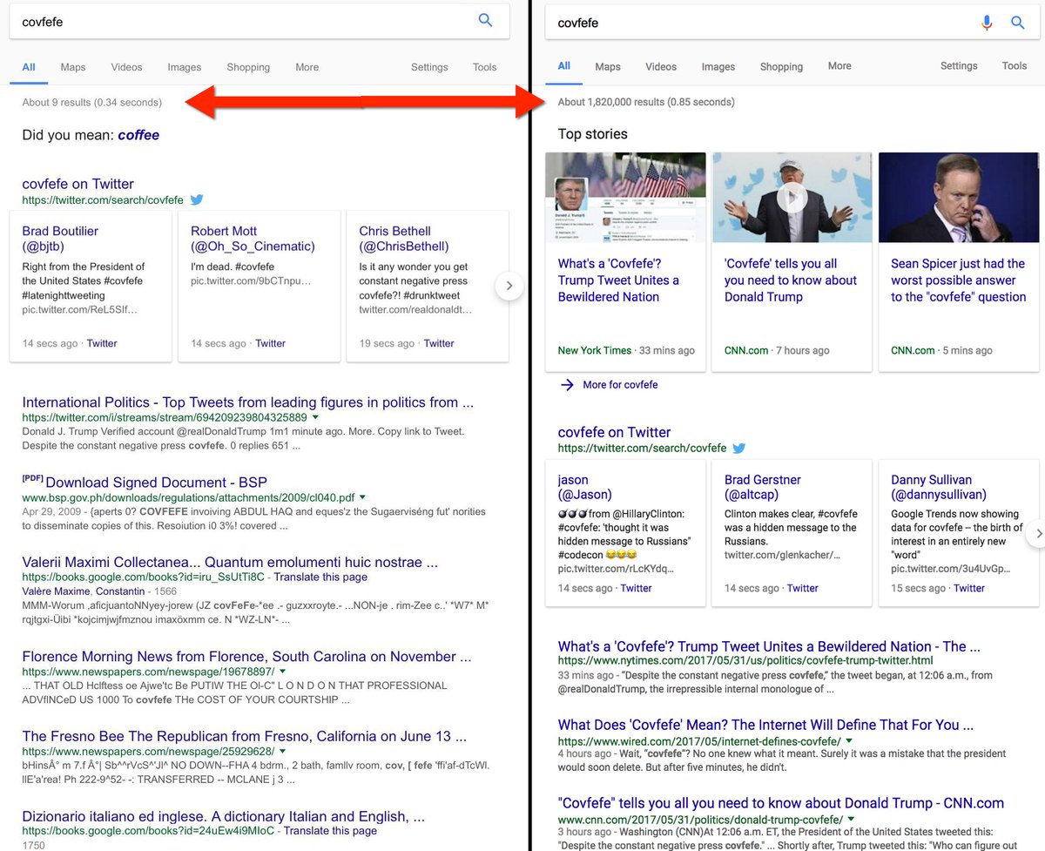
Task: Open Brad Boutilier (@bjtb) tweet card
Action: coord(91,286)
